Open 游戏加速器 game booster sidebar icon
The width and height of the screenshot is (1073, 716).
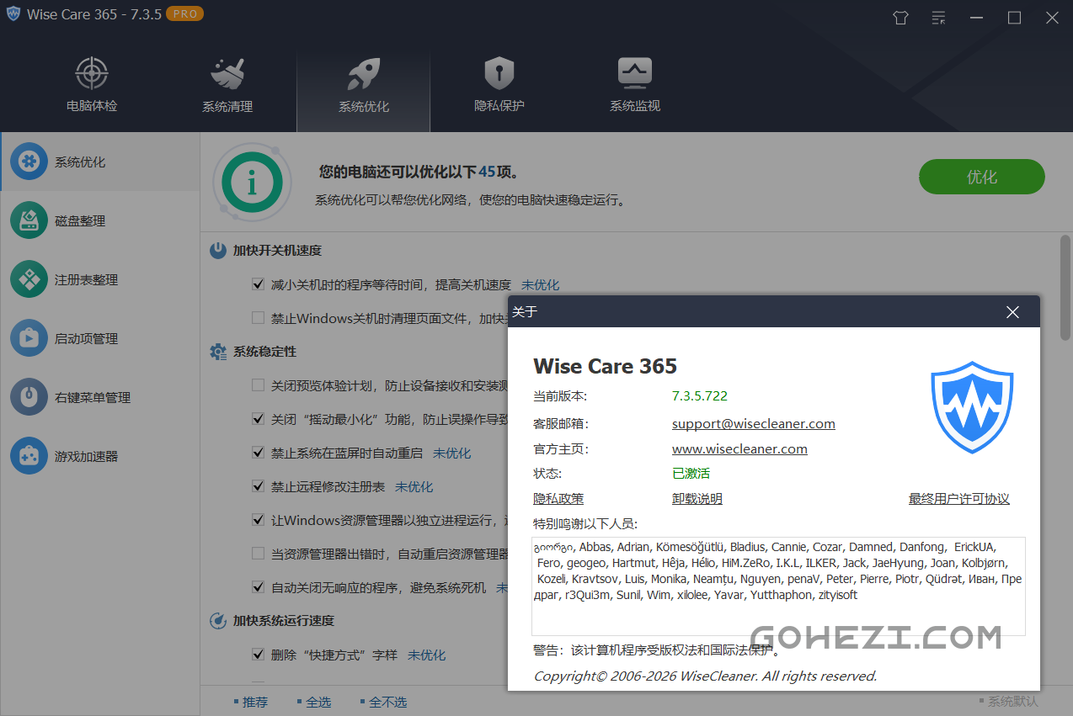tap(29, 456)
